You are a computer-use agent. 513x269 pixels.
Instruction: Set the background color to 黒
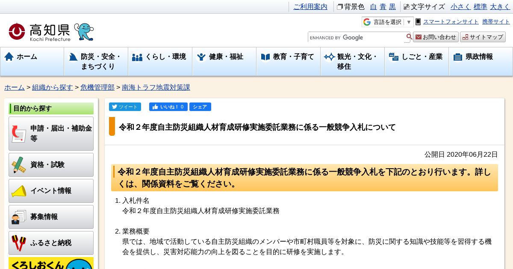point(392,6)
